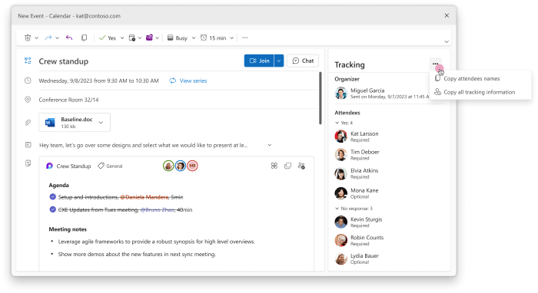Open the calendar icon dropdown arrow
Screen dimensions: 538x293
coord(140,38)
